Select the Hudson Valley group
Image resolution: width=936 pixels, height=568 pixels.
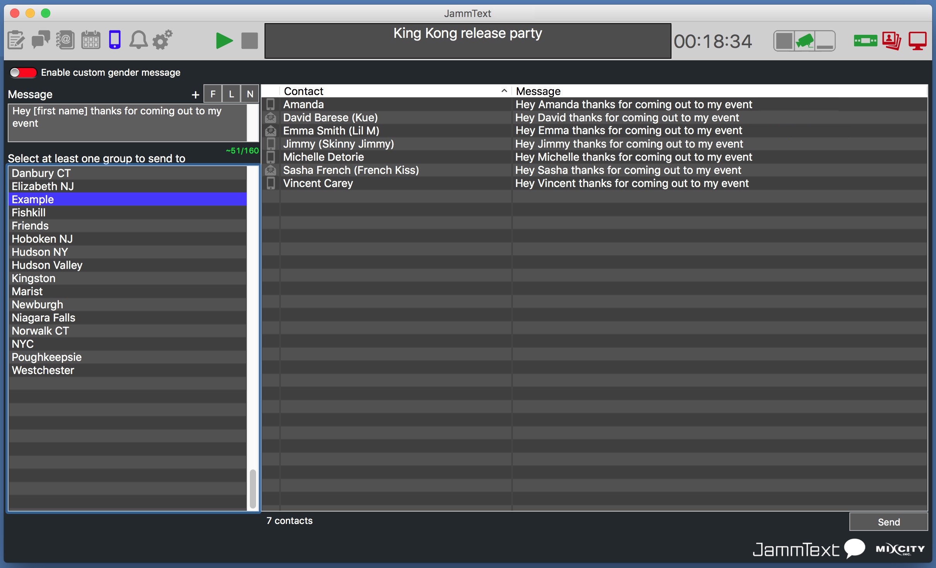click(127, 265)
